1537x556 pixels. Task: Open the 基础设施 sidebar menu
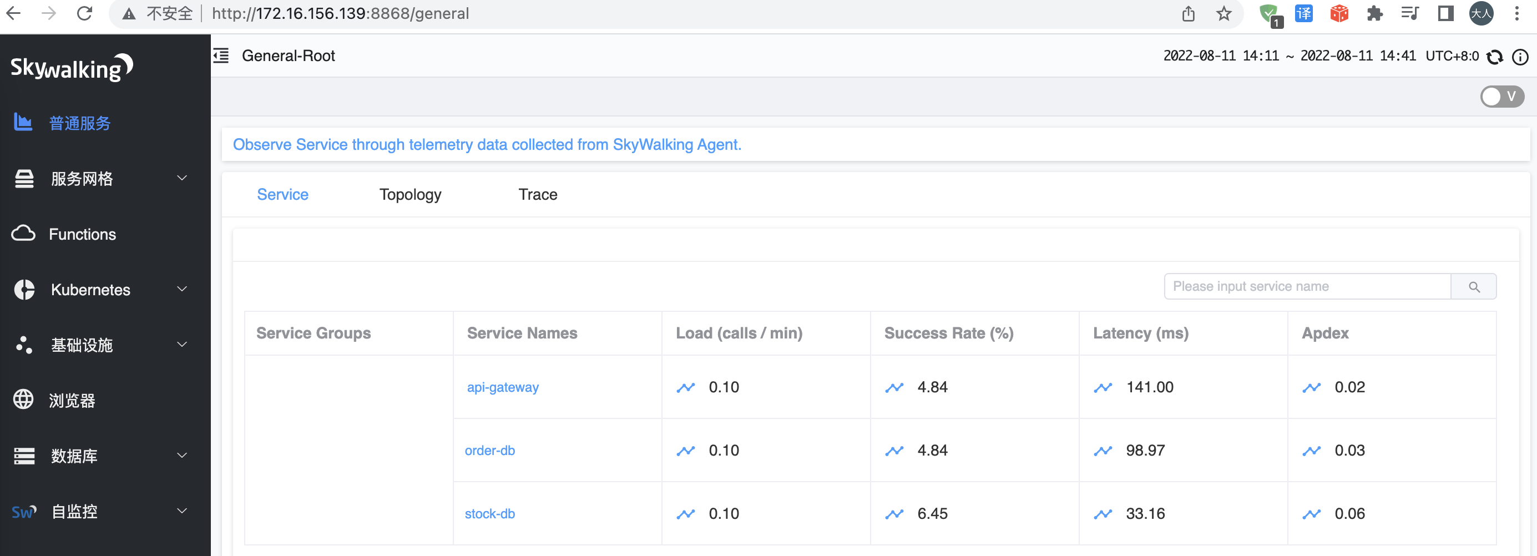(x=105, y=345)
